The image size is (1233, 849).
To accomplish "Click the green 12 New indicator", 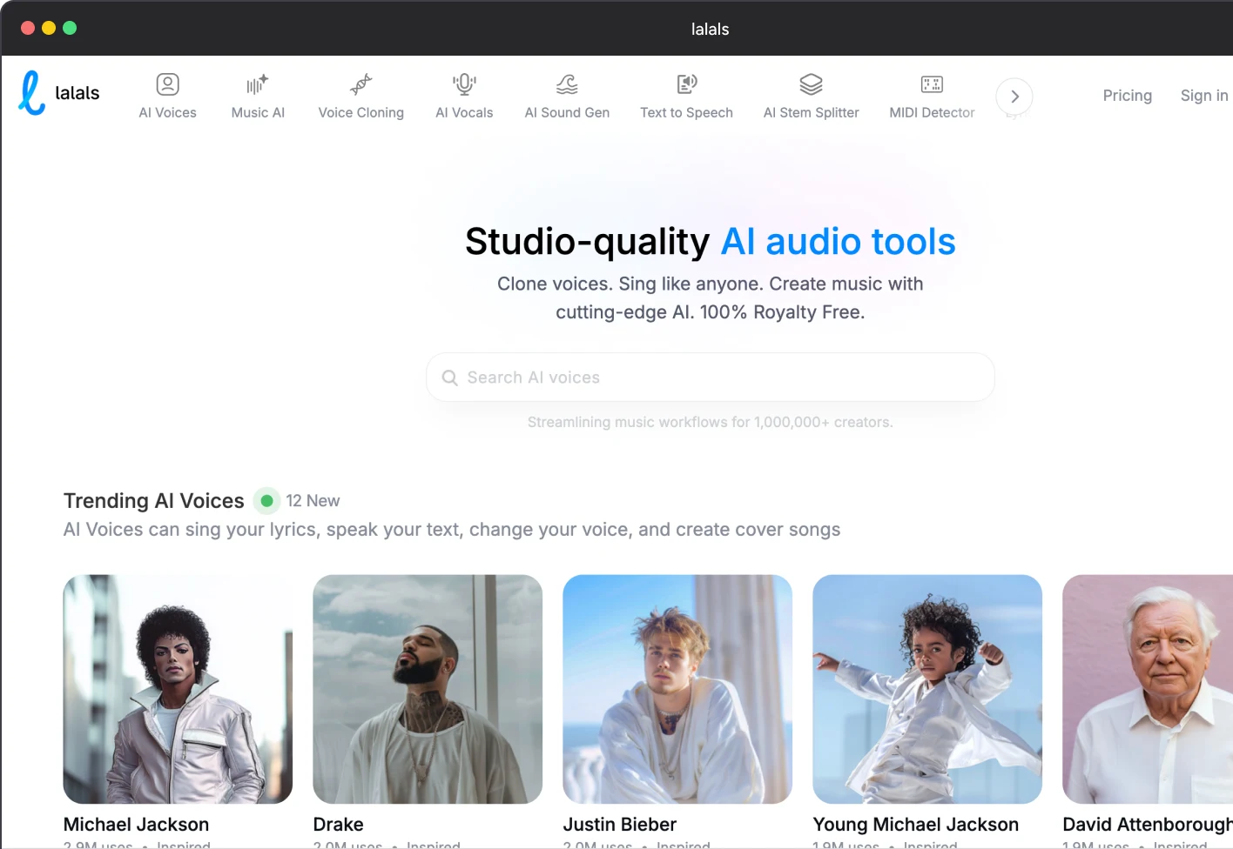I will pyautogui.click(x=267, y=501).
